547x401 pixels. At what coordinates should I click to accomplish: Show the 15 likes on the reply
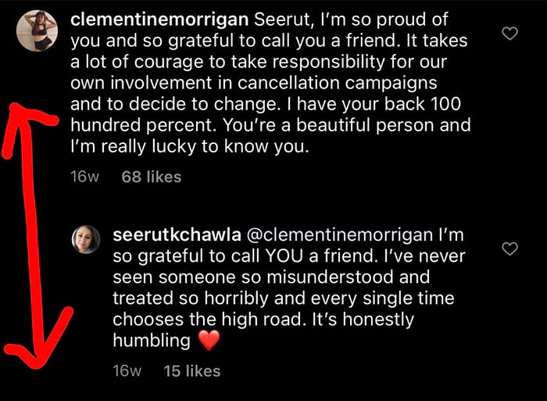[192, 371]
